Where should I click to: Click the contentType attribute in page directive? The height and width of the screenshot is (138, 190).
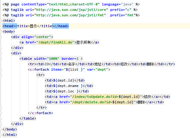(x=33, y=4)
